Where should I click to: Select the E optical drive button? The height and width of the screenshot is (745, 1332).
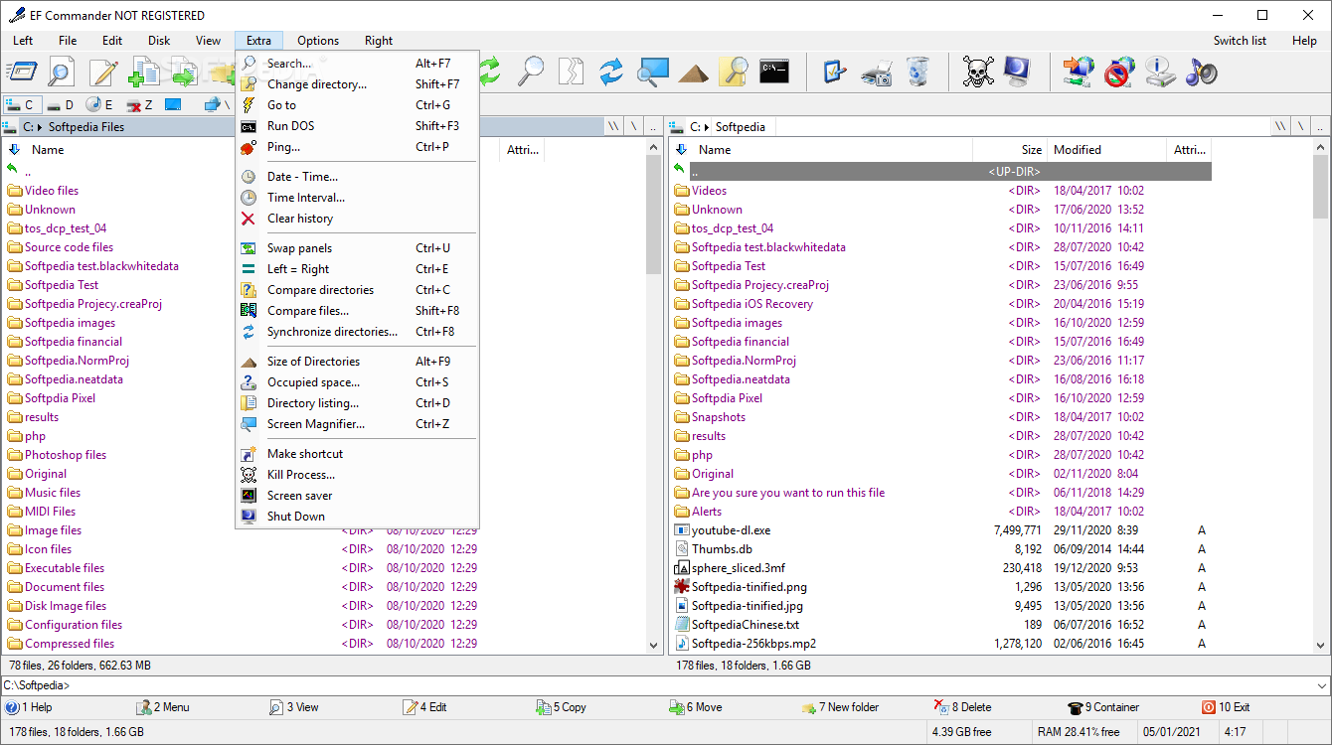[100, 104]
